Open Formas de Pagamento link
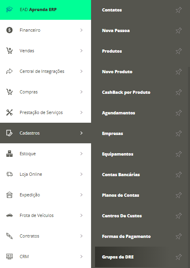 (126, 236)
